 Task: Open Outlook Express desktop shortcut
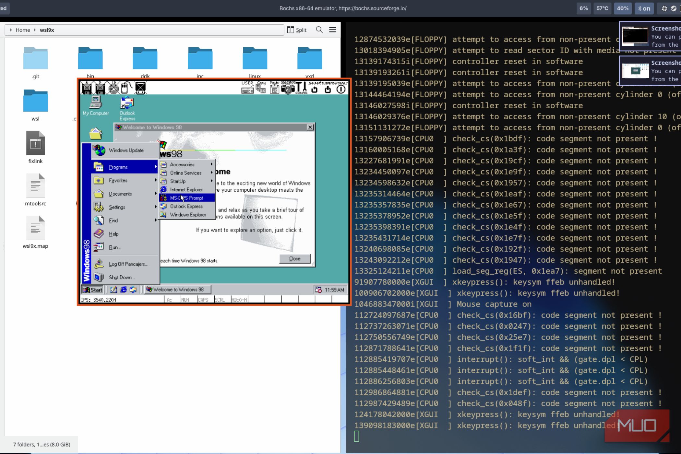click(x=127, y=109)
